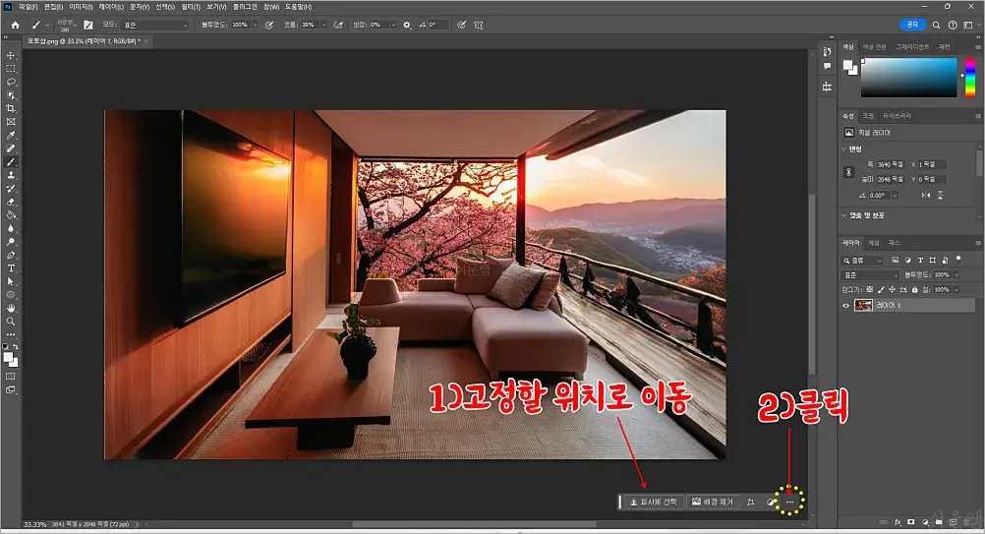985x534 pixels.
Task: Open the flow dropdown arrow
Action: pos(323,26)
